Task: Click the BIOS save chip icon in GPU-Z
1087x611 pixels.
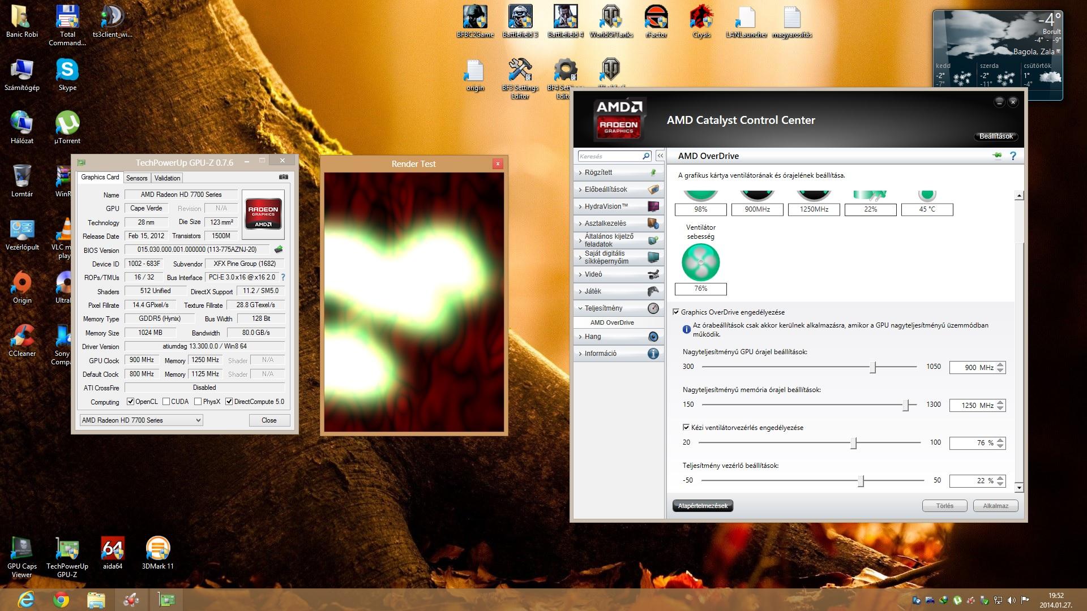Action: coord(279,249)
